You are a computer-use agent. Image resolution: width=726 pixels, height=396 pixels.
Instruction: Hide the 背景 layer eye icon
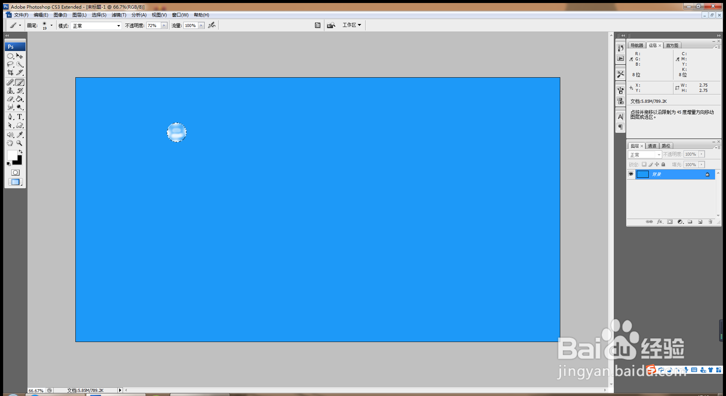pos(631,174)
